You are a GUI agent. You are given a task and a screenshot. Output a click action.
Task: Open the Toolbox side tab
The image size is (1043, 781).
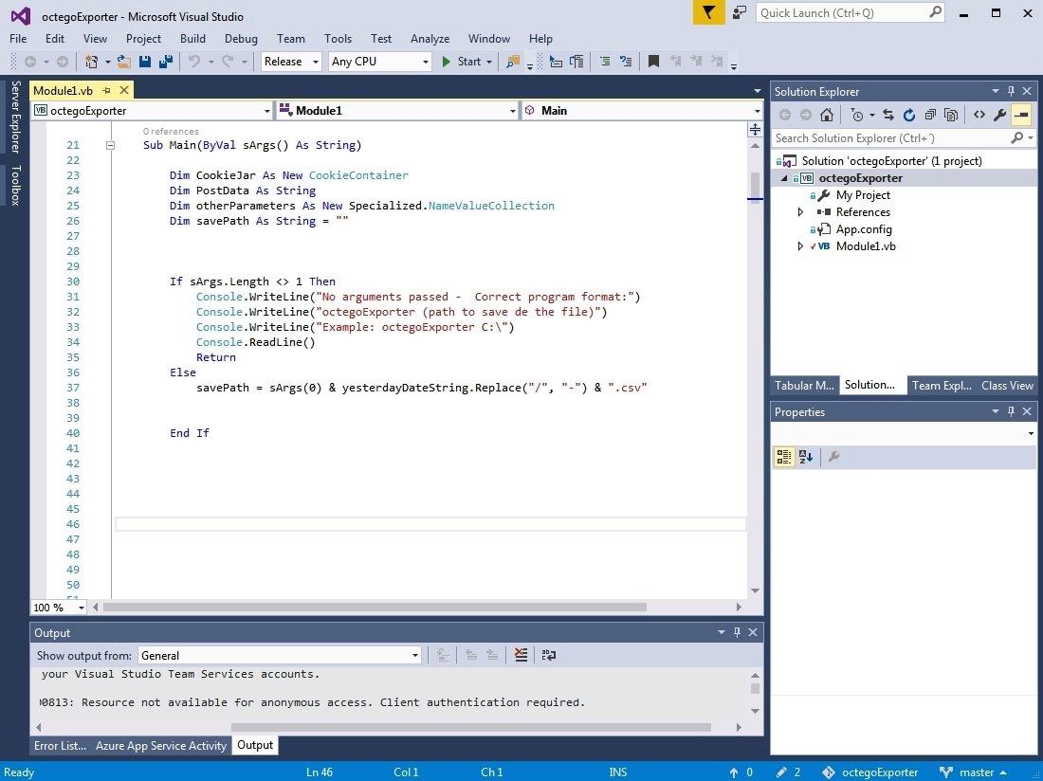point(15,185)
